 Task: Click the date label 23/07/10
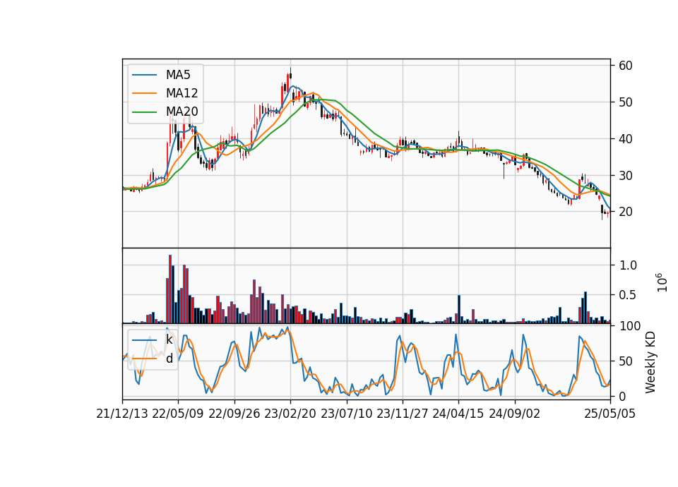click(346, 414)
